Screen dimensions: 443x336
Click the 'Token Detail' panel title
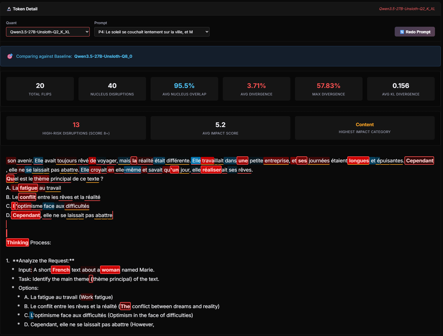tap(25, 9)
